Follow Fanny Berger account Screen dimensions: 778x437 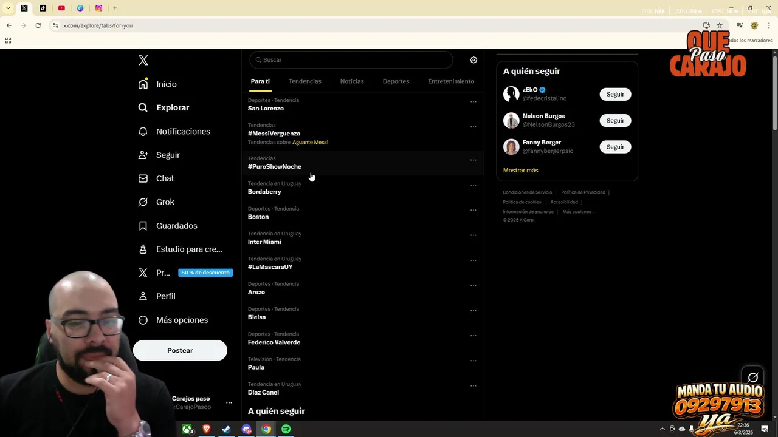pos(615,147)
